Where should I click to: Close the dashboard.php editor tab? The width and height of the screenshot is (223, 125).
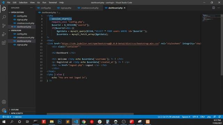125,8
